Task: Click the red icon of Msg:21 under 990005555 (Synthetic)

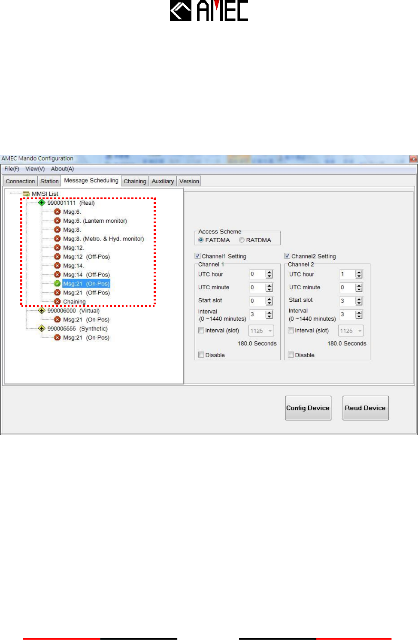Action: [57, 337]
